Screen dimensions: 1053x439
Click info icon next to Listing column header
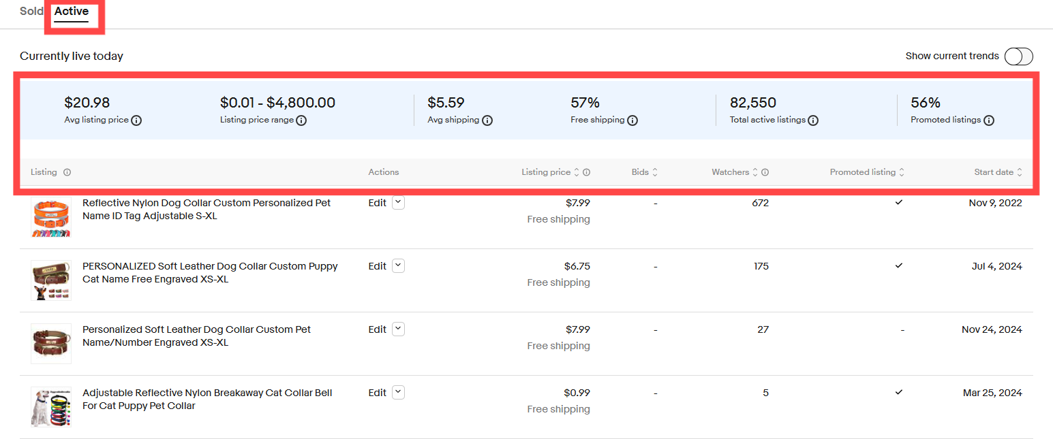(x=67, y=172)
